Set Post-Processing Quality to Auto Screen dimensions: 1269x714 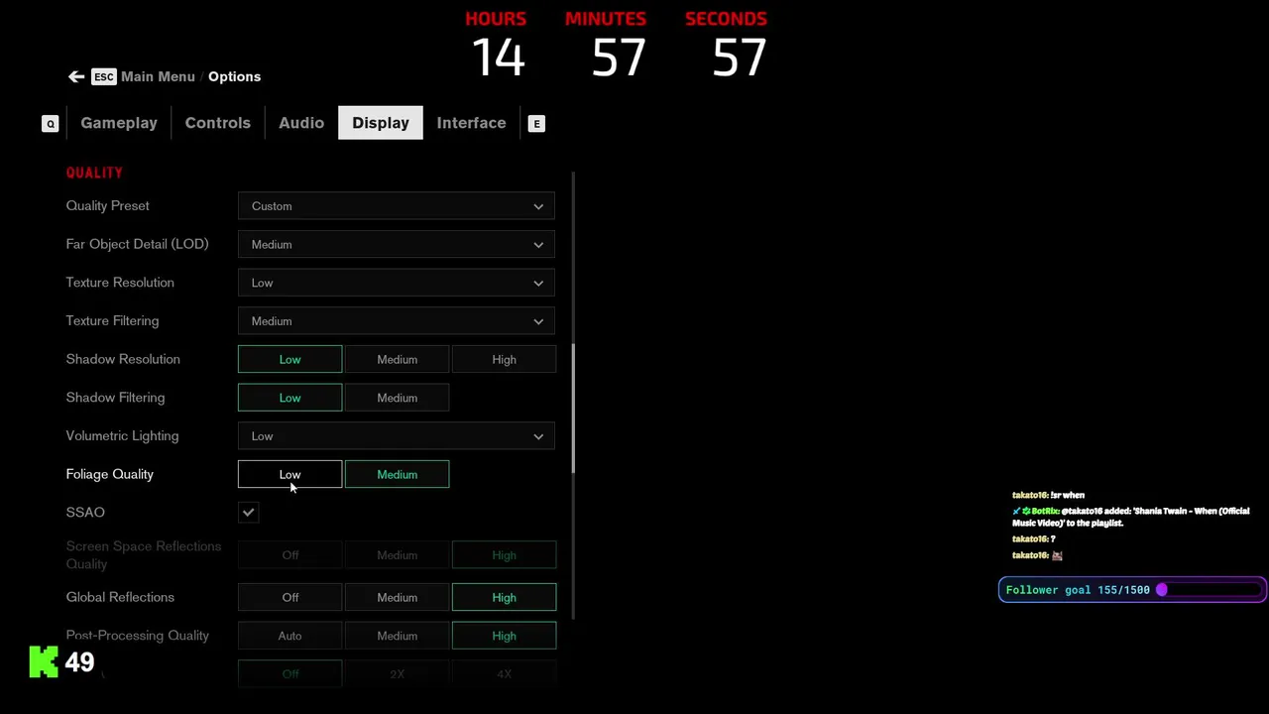(289, 636)
